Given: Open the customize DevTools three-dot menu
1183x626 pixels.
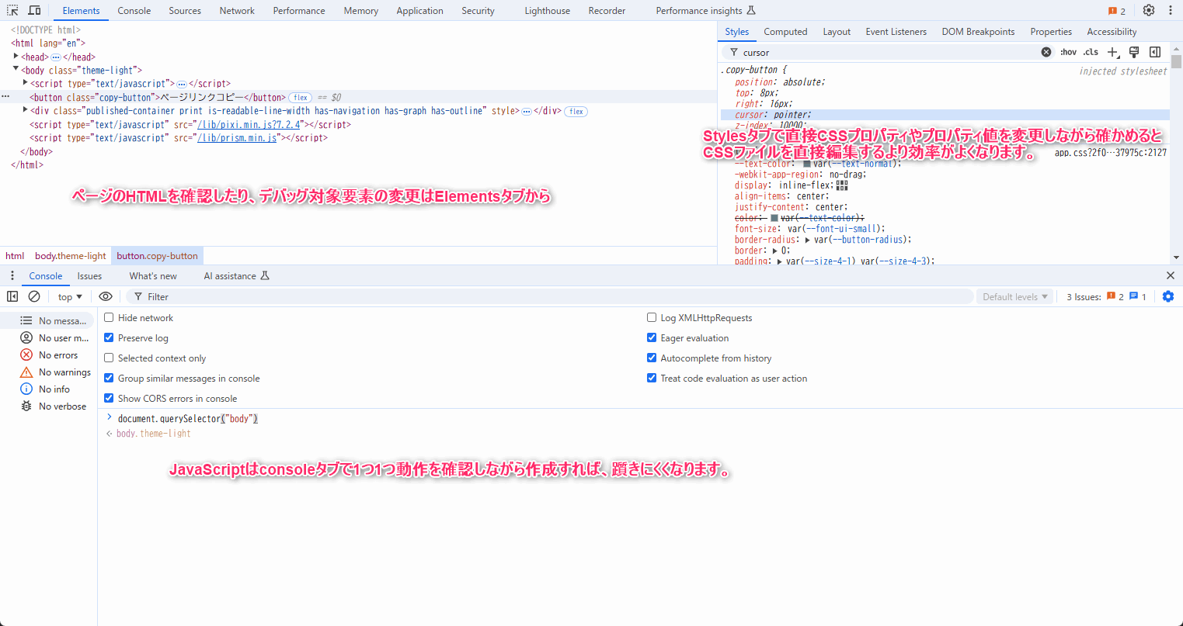Looking at the screenshot, I should point(1171,10).
